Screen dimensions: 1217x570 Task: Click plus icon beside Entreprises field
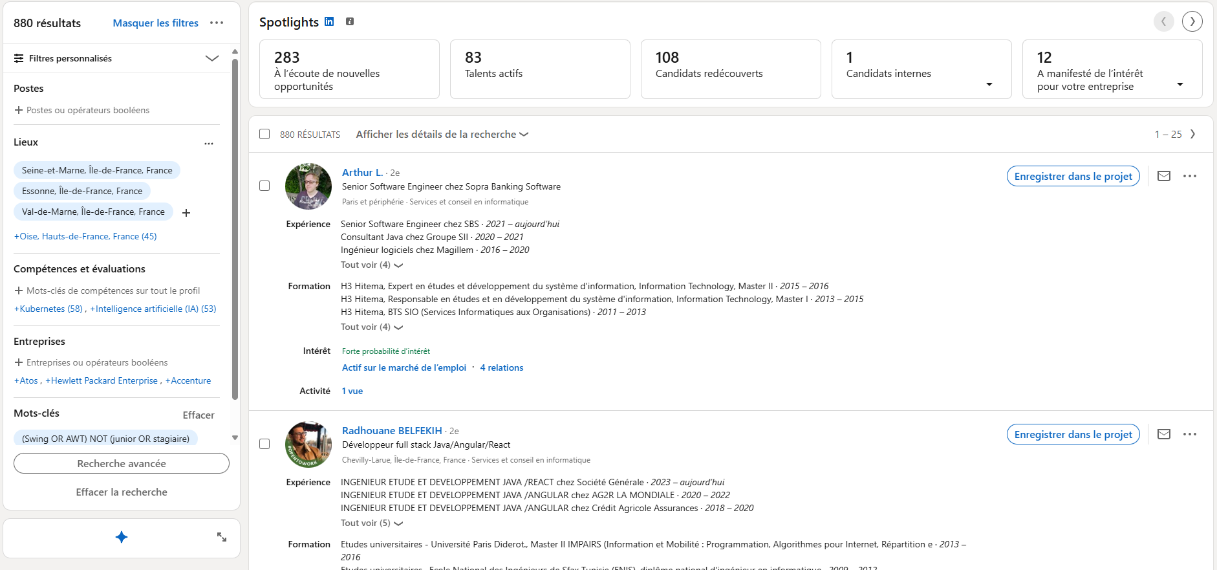point(19,362)
